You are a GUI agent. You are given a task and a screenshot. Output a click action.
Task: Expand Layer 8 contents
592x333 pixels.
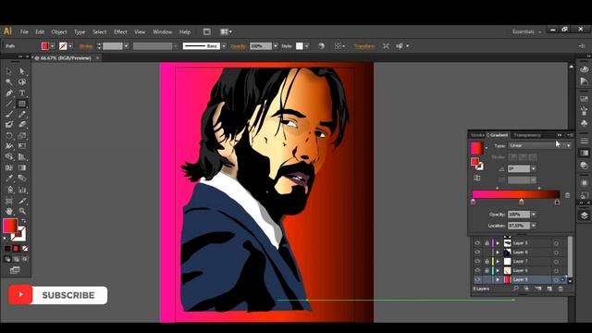pos(498,253)
